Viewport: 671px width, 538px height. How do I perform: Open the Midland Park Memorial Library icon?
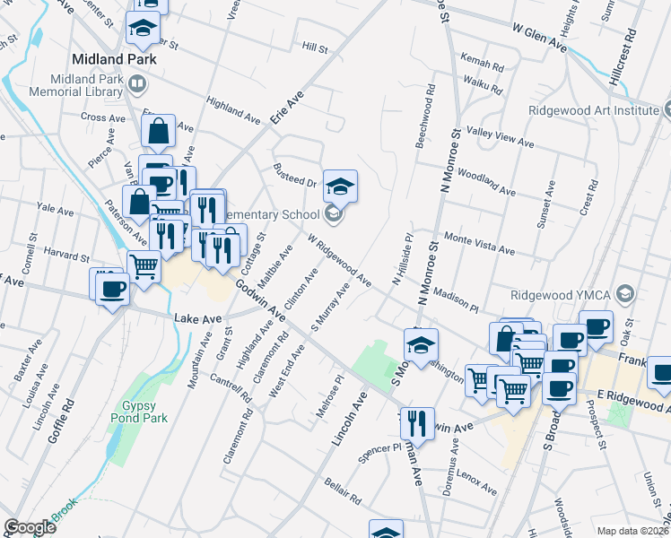click(138, 84)
